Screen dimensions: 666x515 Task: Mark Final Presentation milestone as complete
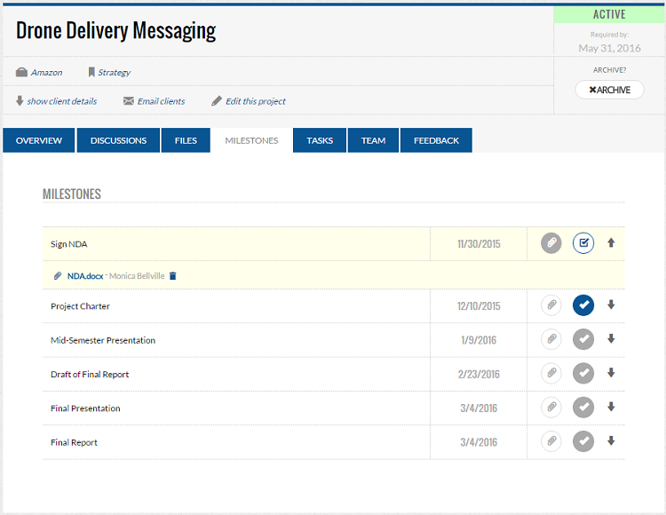(583, 408)
